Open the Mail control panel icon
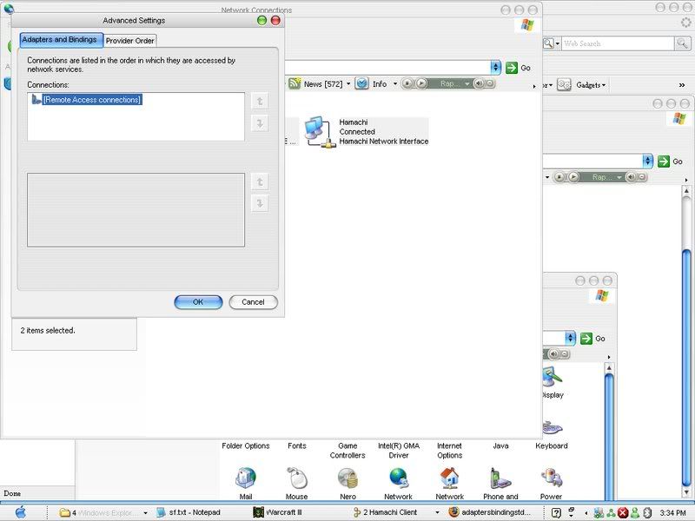The height and width of the screenshot is (521, 695). pos(246,478)
